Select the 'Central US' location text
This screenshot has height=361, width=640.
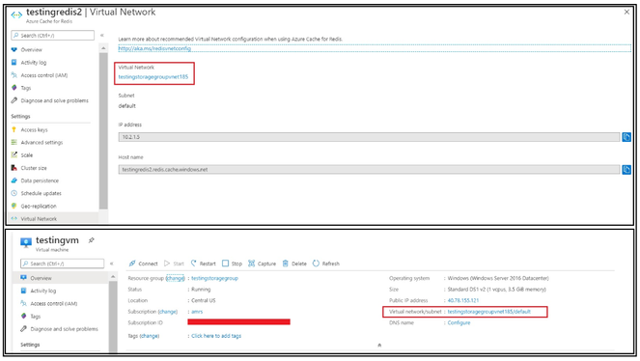[x=204, y=300]
